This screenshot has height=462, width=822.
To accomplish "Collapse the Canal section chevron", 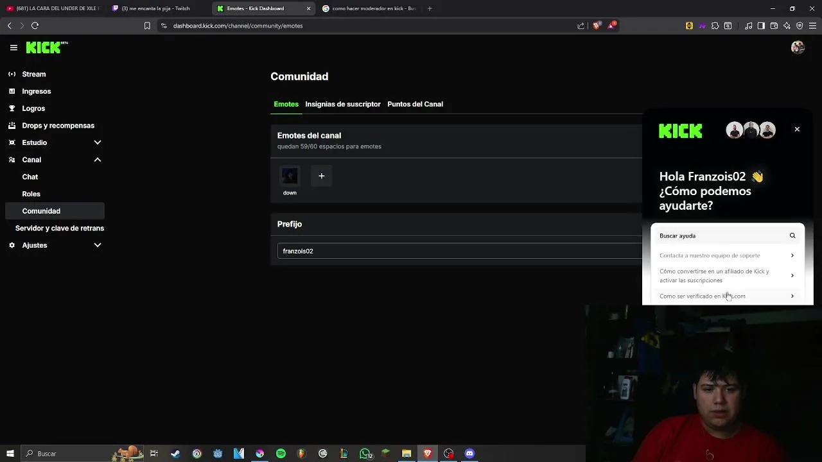I will click(x=98, y=160).
